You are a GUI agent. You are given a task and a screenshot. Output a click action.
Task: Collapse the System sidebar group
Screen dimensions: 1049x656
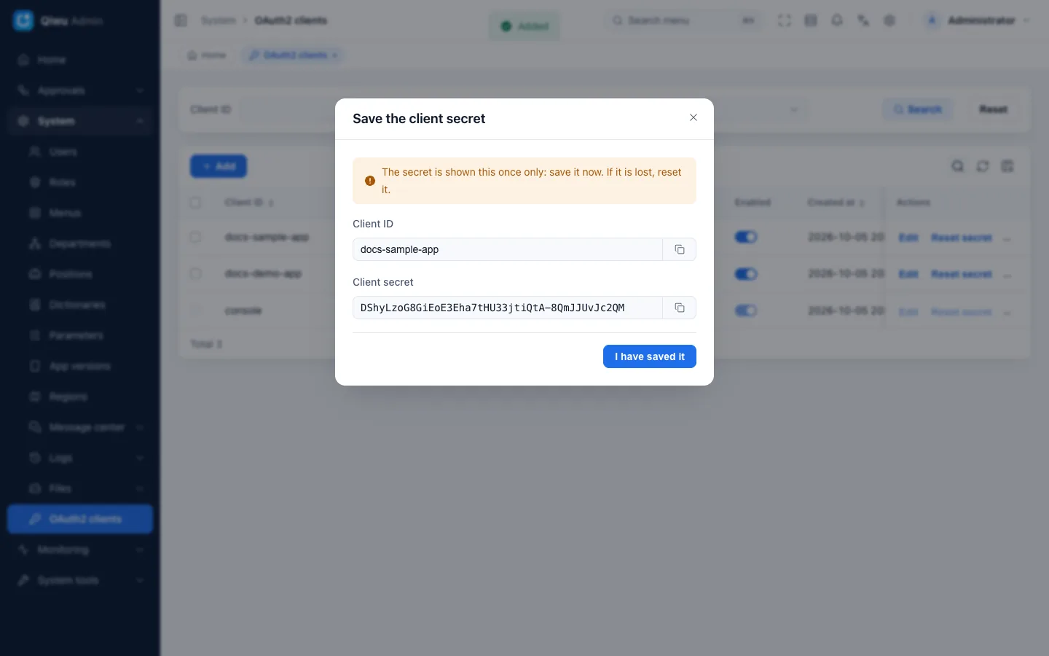coord(80,121)
